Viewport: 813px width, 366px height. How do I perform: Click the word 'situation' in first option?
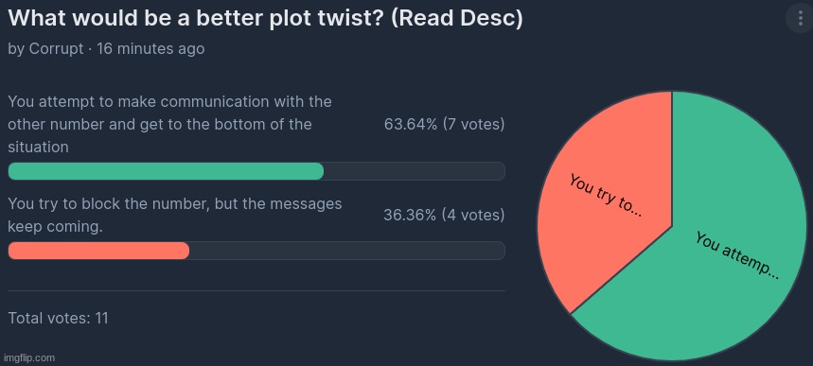coord(39,148)
